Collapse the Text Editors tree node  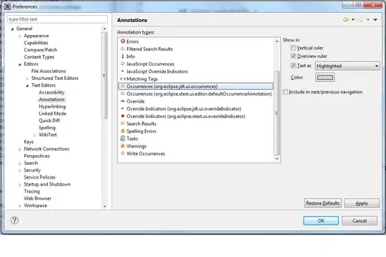pos(27,86)
